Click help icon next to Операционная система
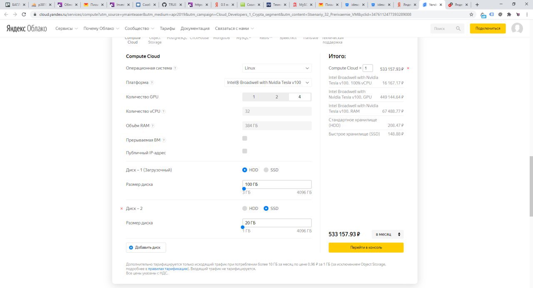 click(x=175, y=68)
